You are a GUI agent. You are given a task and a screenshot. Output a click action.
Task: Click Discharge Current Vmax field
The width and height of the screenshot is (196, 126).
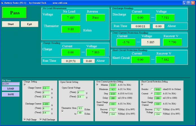[46, 113]
